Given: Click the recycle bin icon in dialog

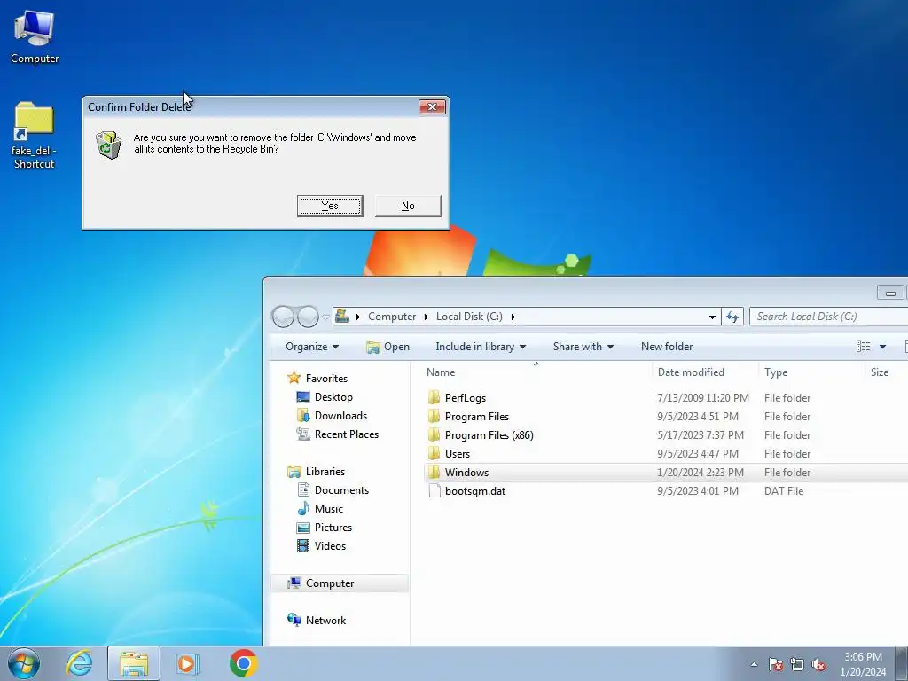Looking at the screenshot, I should (x=109, y=145).
